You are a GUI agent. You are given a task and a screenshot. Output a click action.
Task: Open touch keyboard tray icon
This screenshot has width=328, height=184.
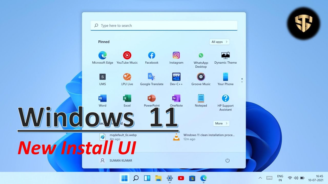(269, 178)
